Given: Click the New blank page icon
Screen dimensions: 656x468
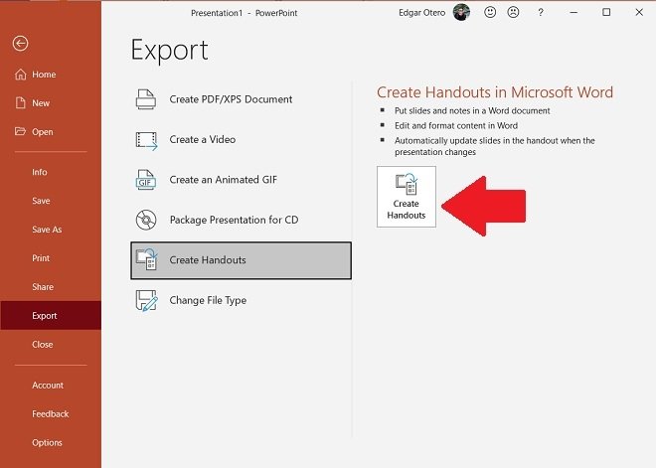Looking at the screenshot, I should coord(21,103).
